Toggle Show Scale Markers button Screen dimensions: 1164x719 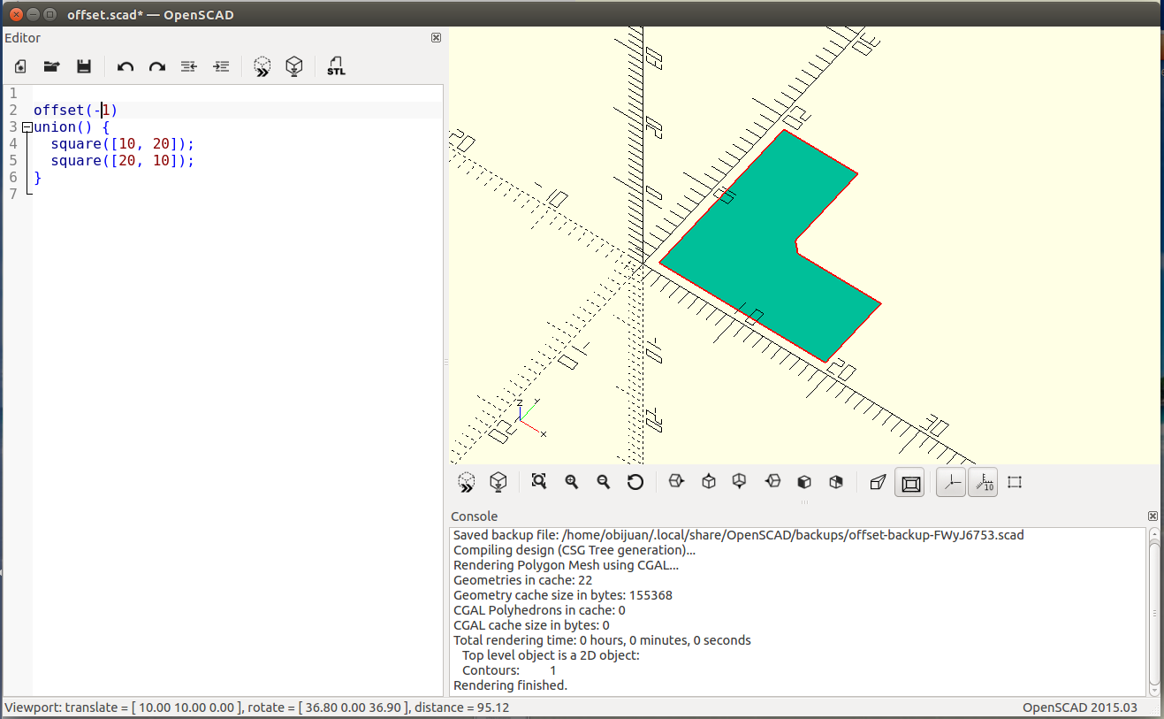point(983,483)
